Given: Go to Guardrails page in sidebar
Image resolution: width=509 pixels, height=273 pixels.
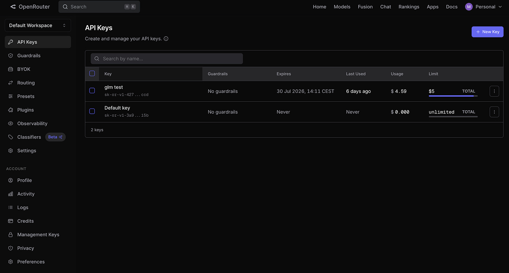Looking at the screenshot, I should (x=38, y=56).
